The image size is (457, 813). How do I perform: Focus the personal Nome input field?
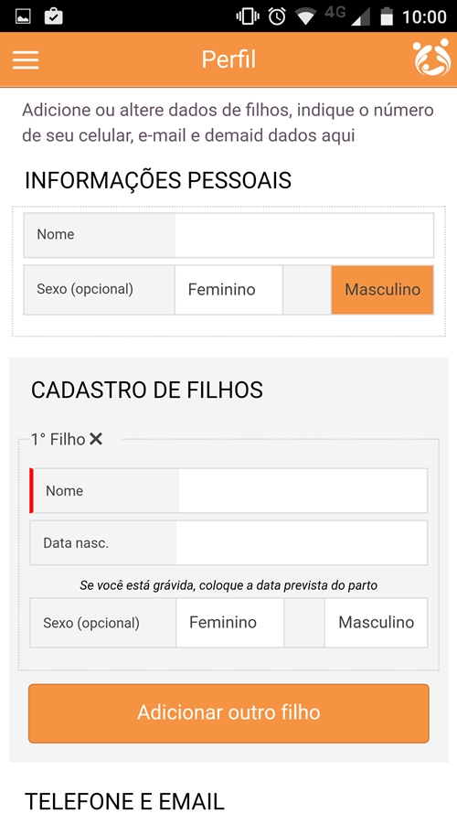(x=304, y=235)
